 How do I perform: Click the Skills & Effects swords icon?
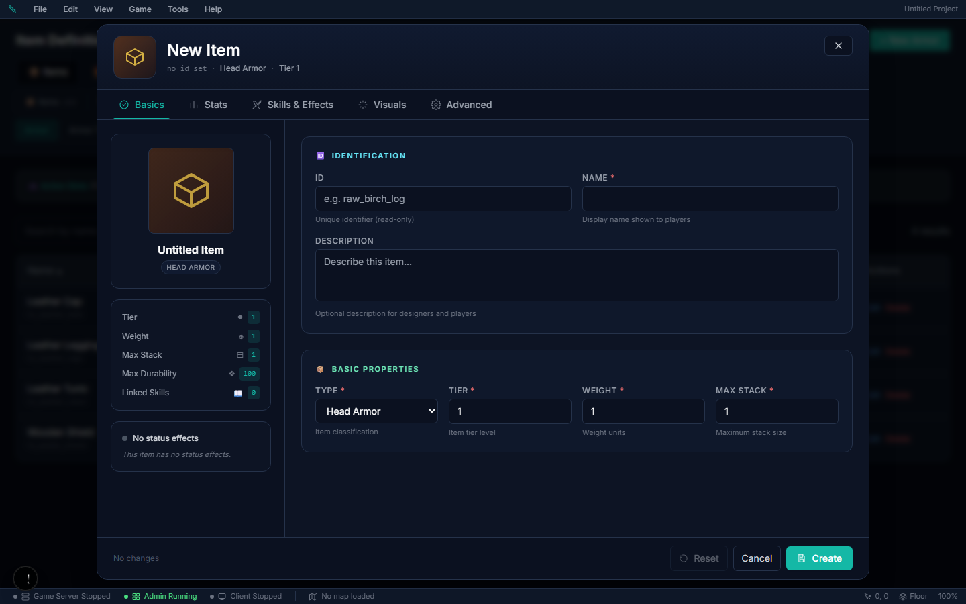[x=257, y=105]
